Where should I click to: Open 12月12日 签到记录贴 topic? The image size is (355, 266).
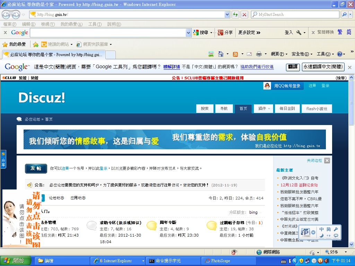(299, 185)
